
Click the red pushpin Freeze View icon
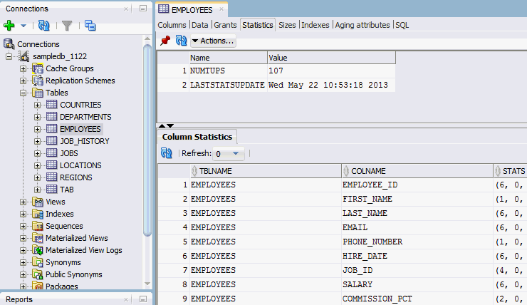(x=165, y=41)
